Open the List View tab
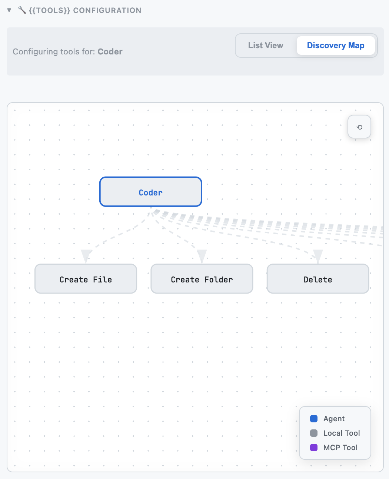389x479 pixels. (266, 45)
